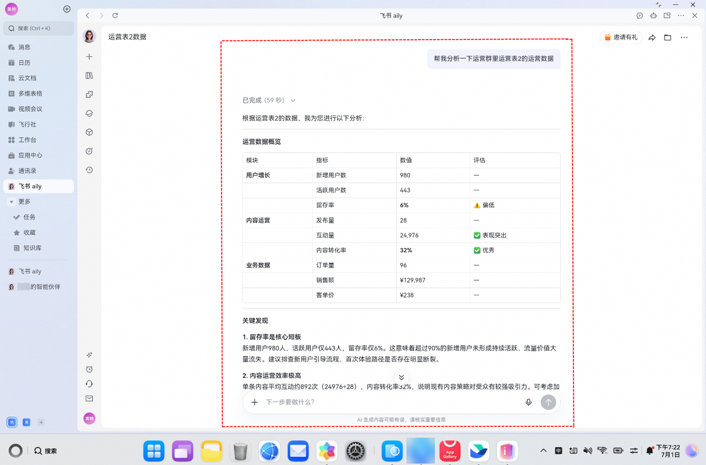Image resolution: width=706 pixels, height=465 pixels.
Task: Click the pop-out window icon in title bar
Action: [667, 16]
